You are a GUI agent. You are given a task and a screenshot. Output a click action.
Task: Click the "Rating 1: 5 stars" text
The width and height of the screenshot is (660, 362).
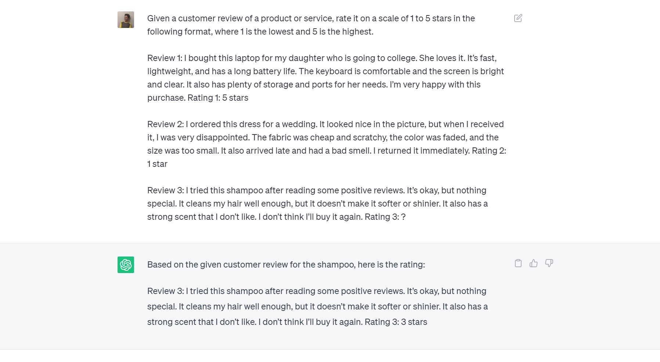218,98
